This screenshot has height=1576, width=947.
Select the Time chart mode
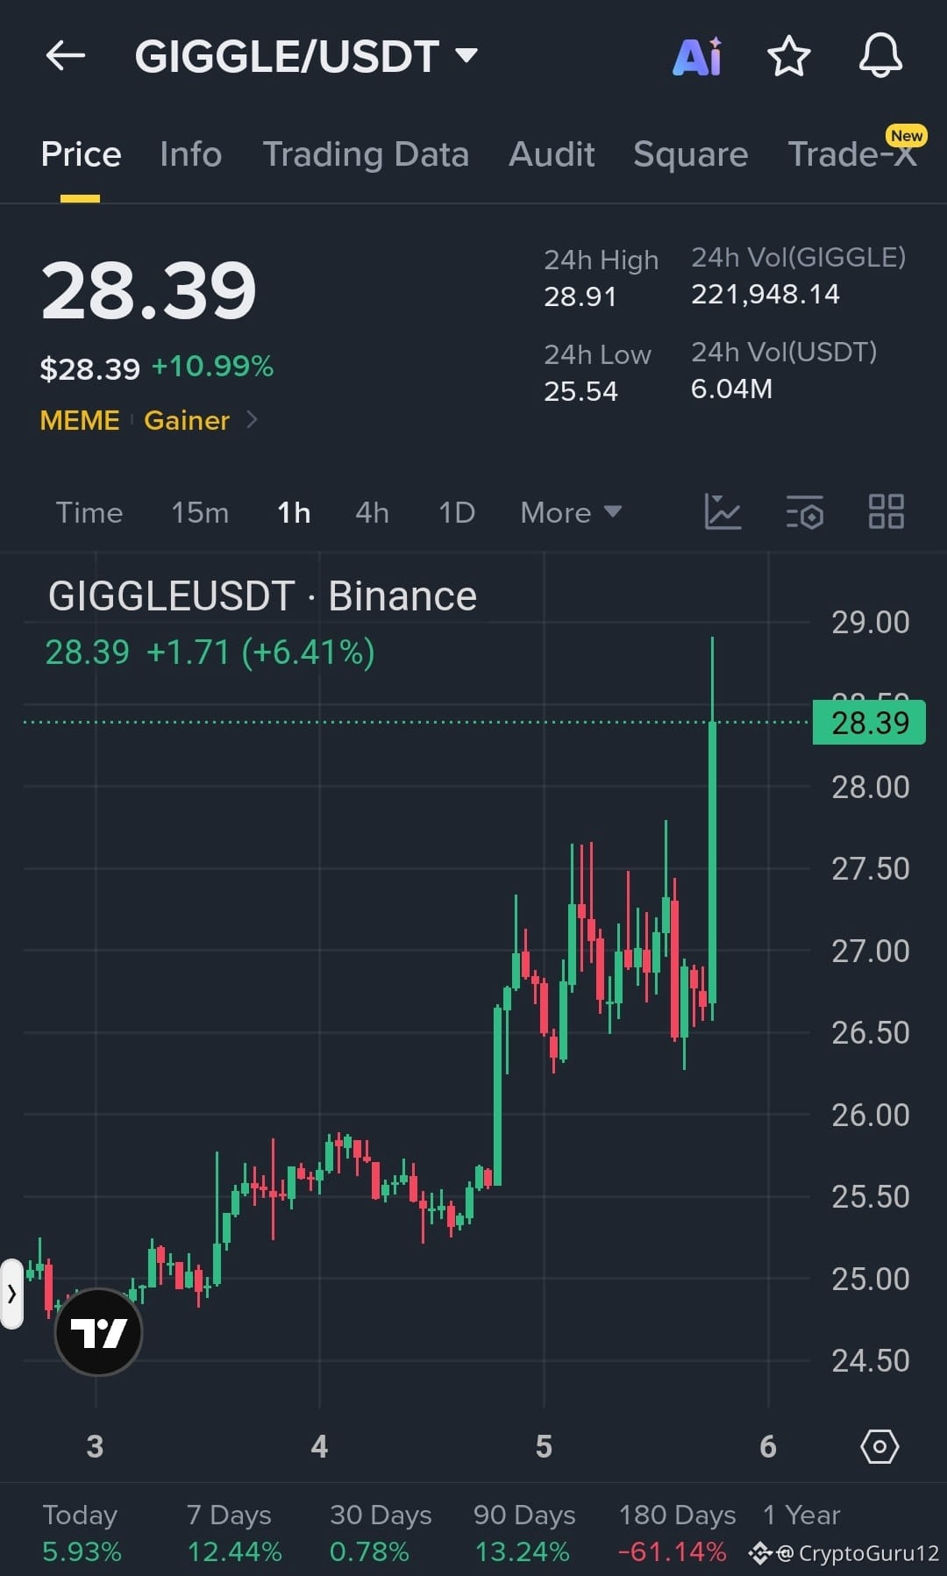(89, 512)
